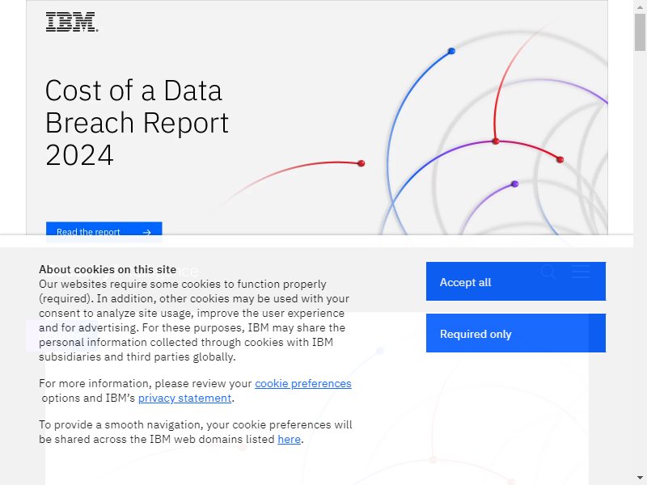
Task: Click the vertical scrollbar thumb
Action: pyautogui.click(x=640, y=32)
